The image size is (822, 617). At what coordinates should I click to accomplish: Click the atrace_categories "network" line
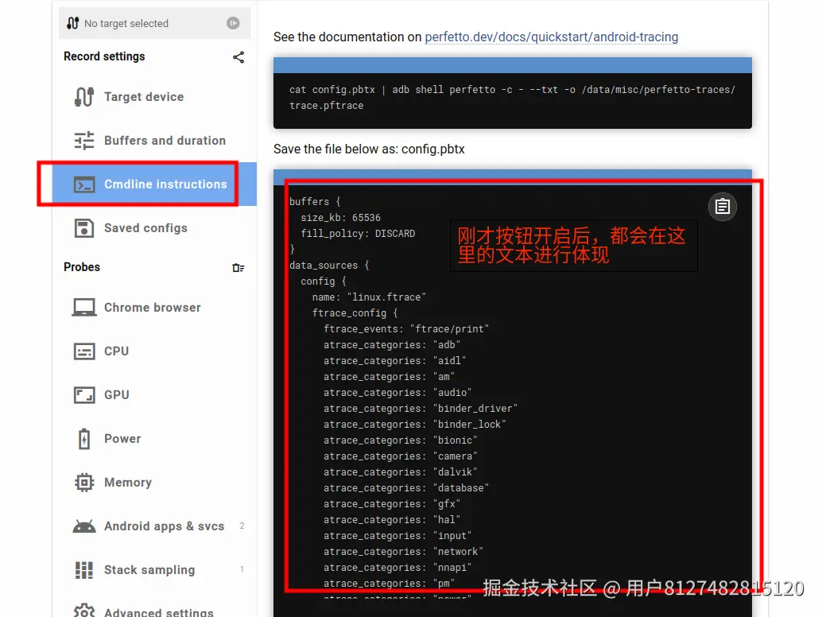click(403, 552)
